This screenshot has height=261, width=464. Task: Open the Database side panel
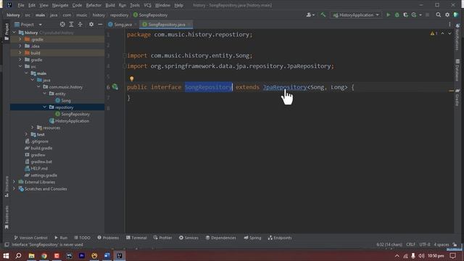(457, 70)
